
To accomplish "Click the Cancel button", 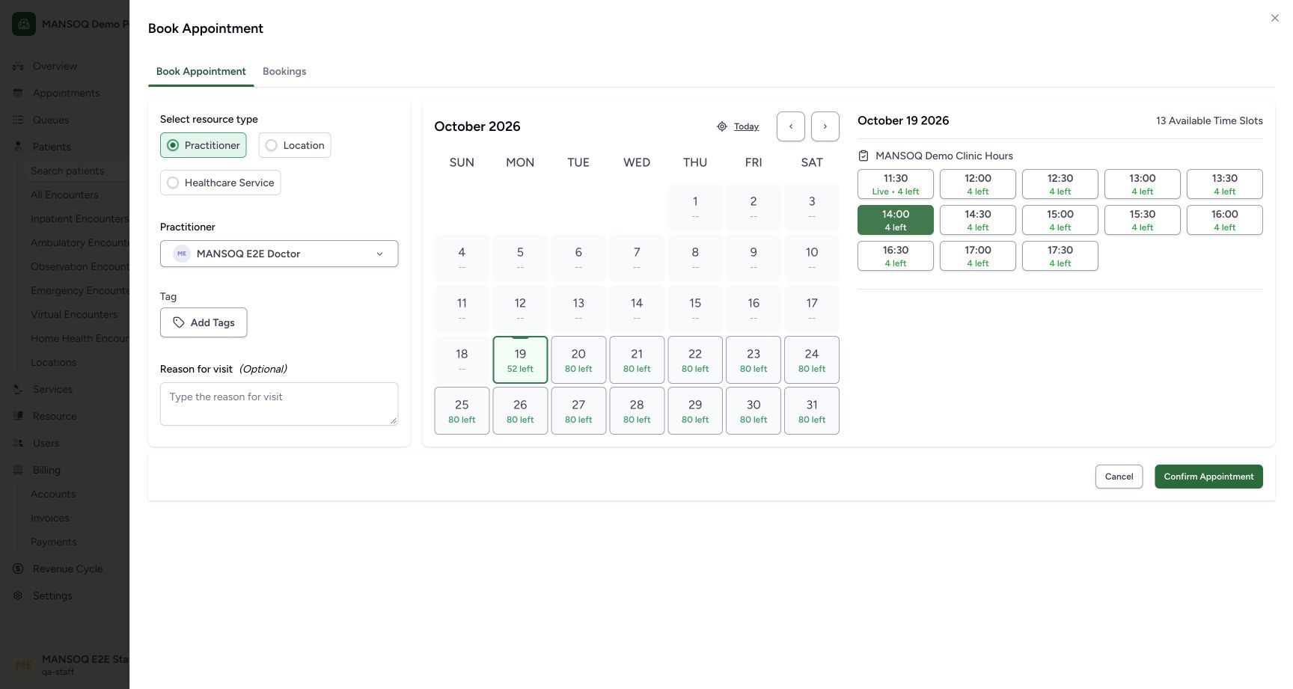I will 1119,477.
